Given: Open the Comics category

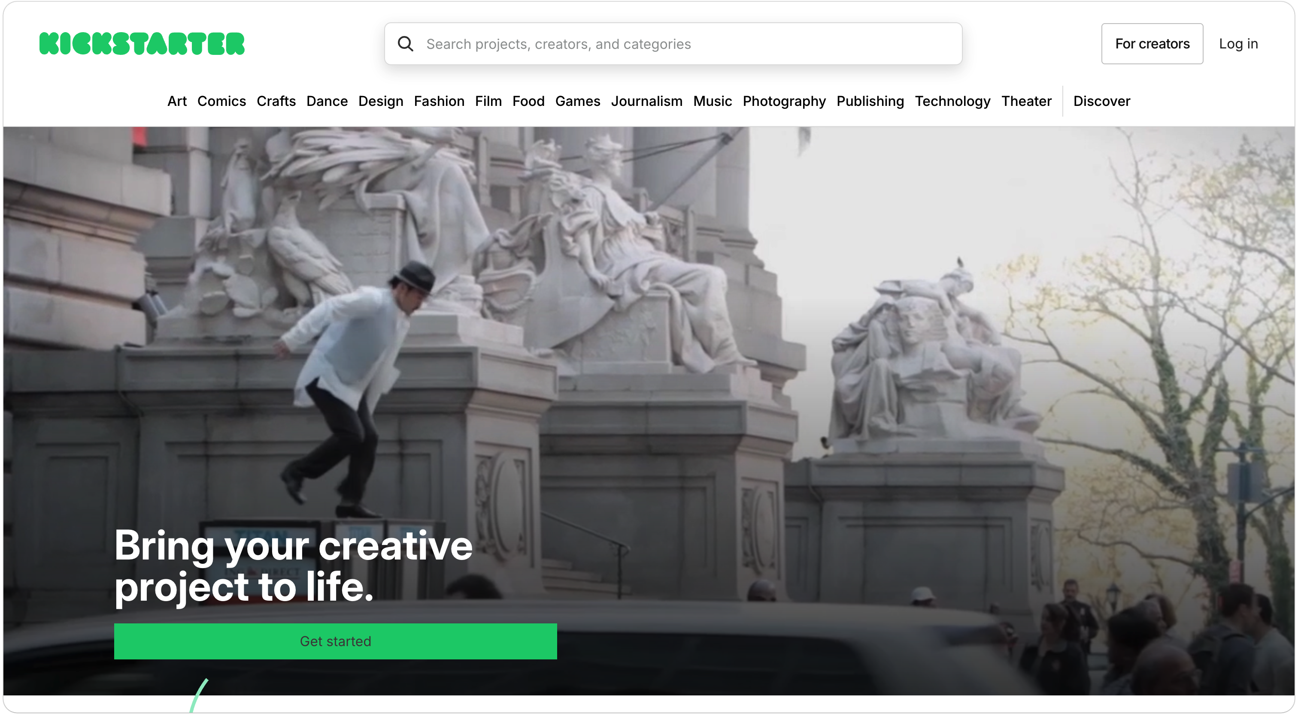Looking at the screenshot, I should 222,101.
